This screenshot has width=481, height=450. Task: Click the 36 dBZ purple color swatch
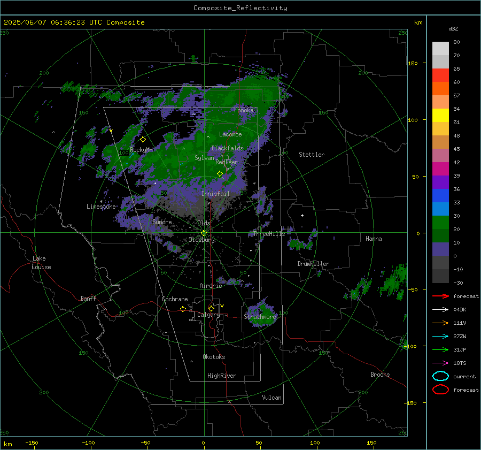(x=440, y=182)
